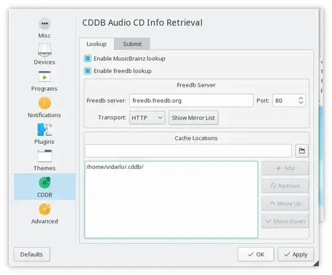Viewport: 332px width, 275px height.
Task: Decrease the port value with down arrow
Action: click(301, 103)
